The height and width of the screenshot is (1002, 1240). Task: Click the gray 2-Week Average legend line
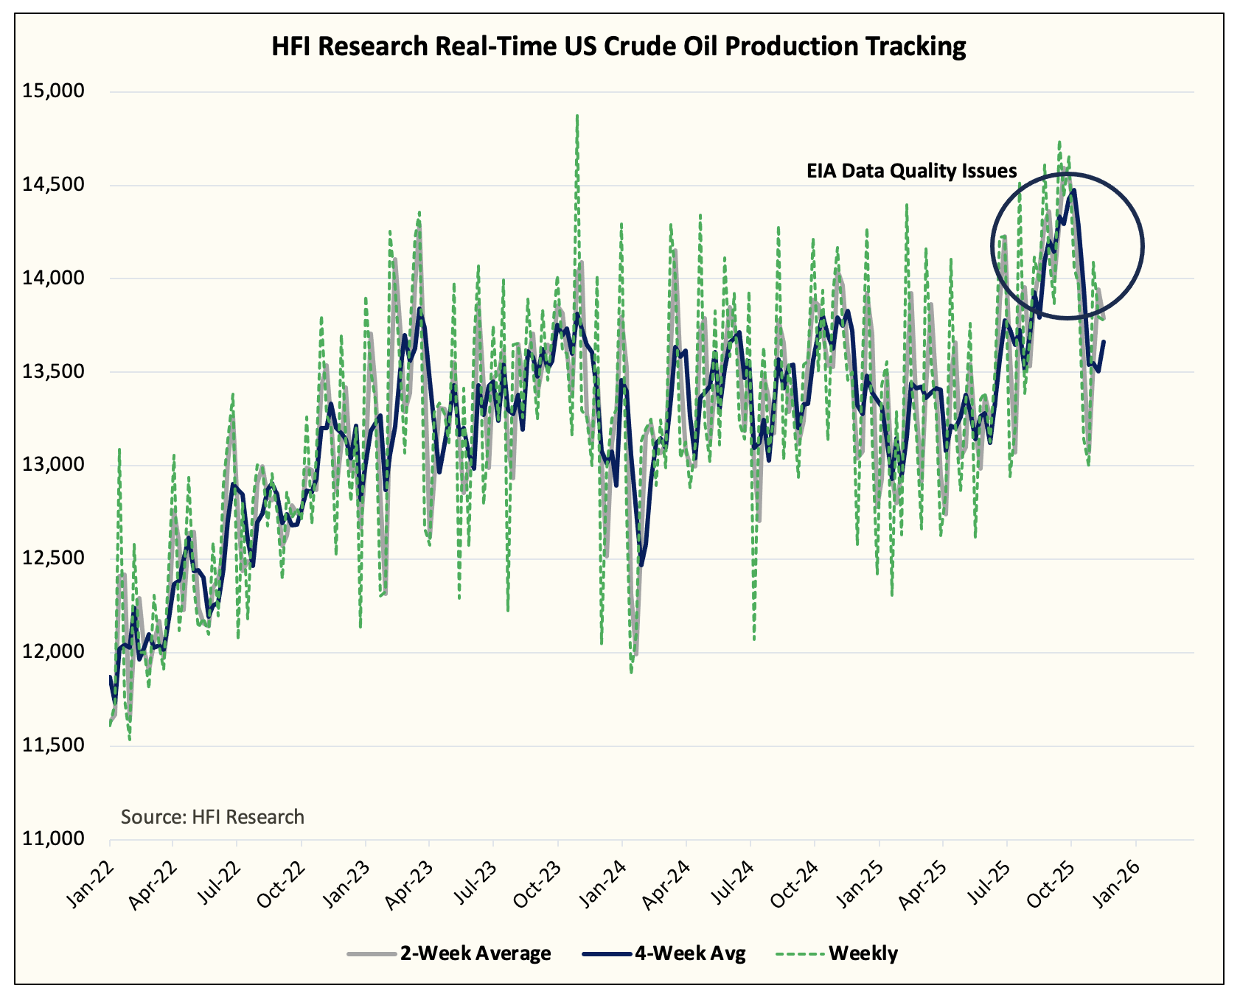tap(372, 954)
